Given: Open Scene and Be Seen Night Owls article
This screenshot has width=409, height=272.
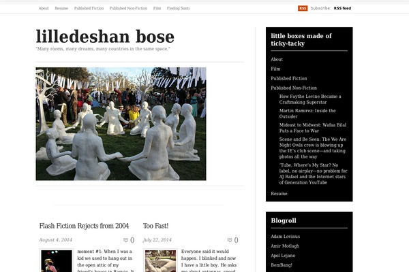Looking at the screenshot, I should click(313, 148).
